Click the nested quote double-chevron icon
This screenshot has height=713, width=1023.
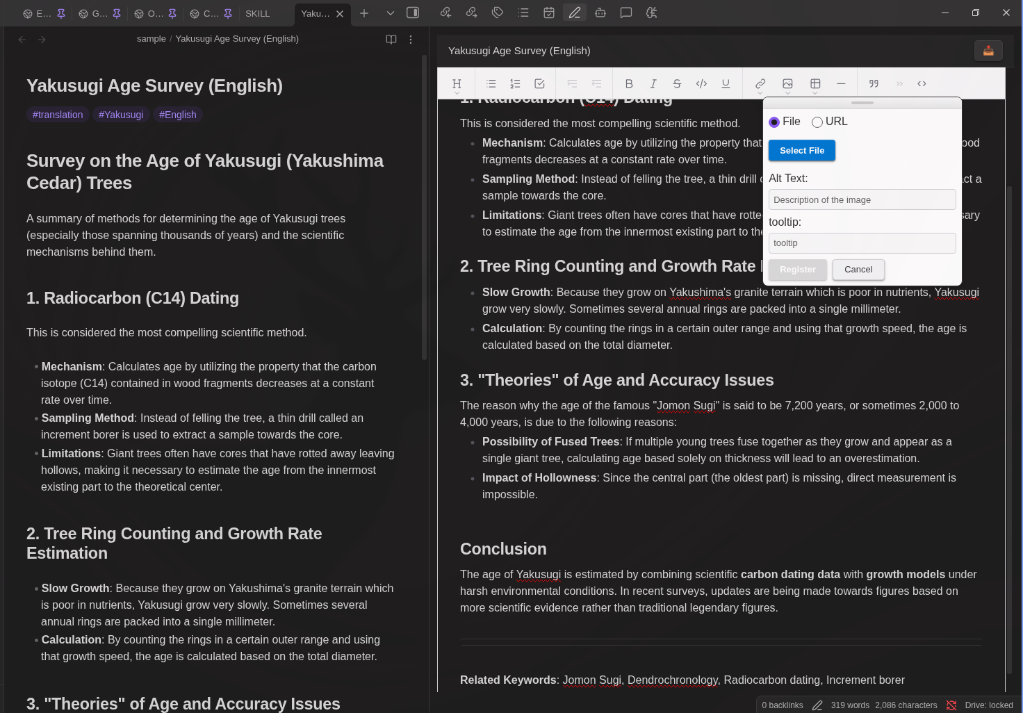point(899,83)
